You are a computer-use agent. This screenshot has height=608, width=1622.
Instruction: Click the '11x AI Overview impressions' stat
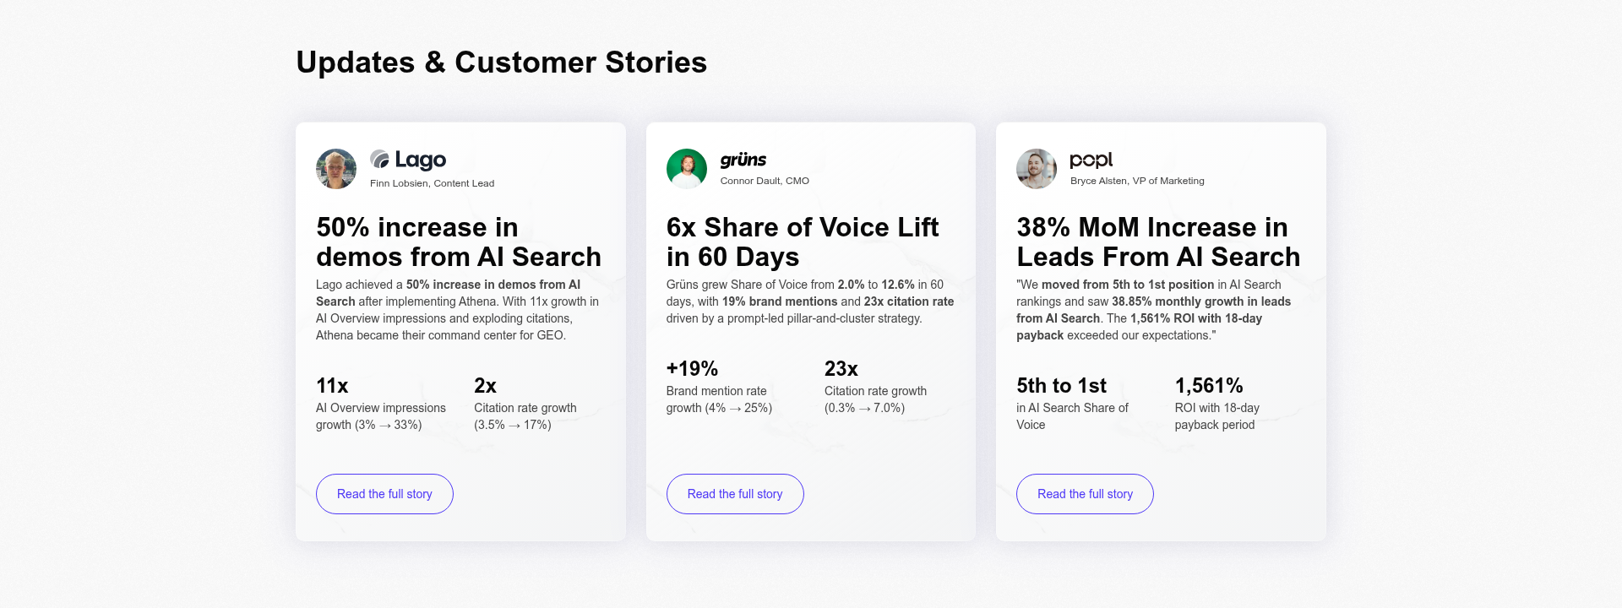tap(380, 404)
